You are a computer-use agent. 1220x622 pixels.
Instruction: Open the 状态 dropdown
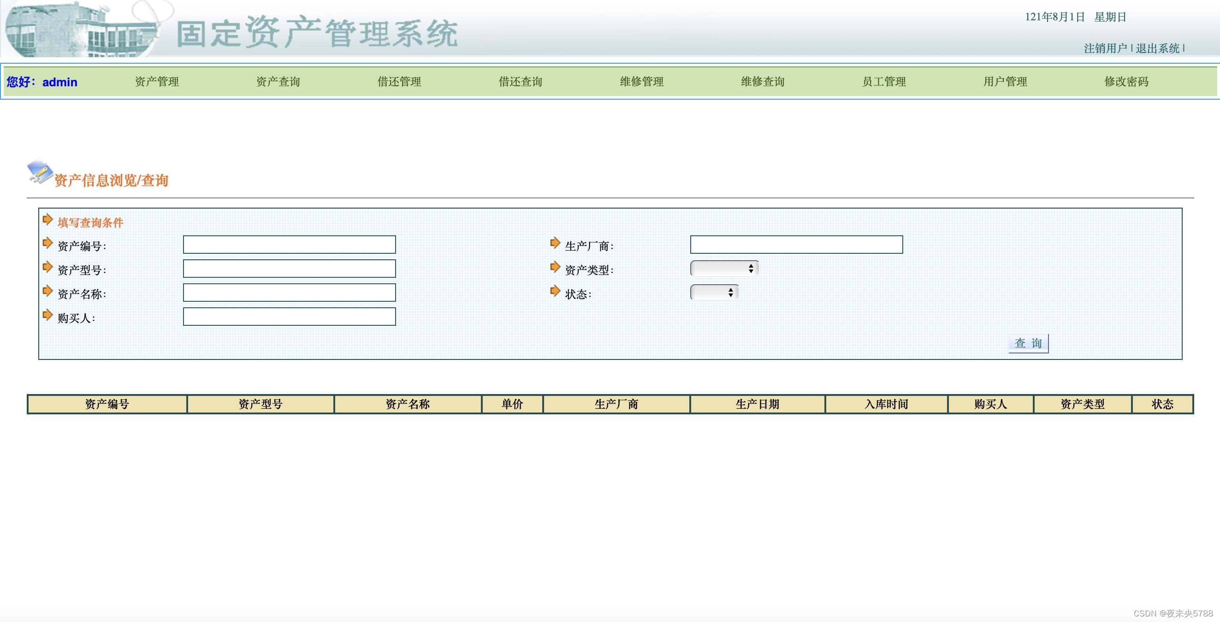(x=714, y=293)
